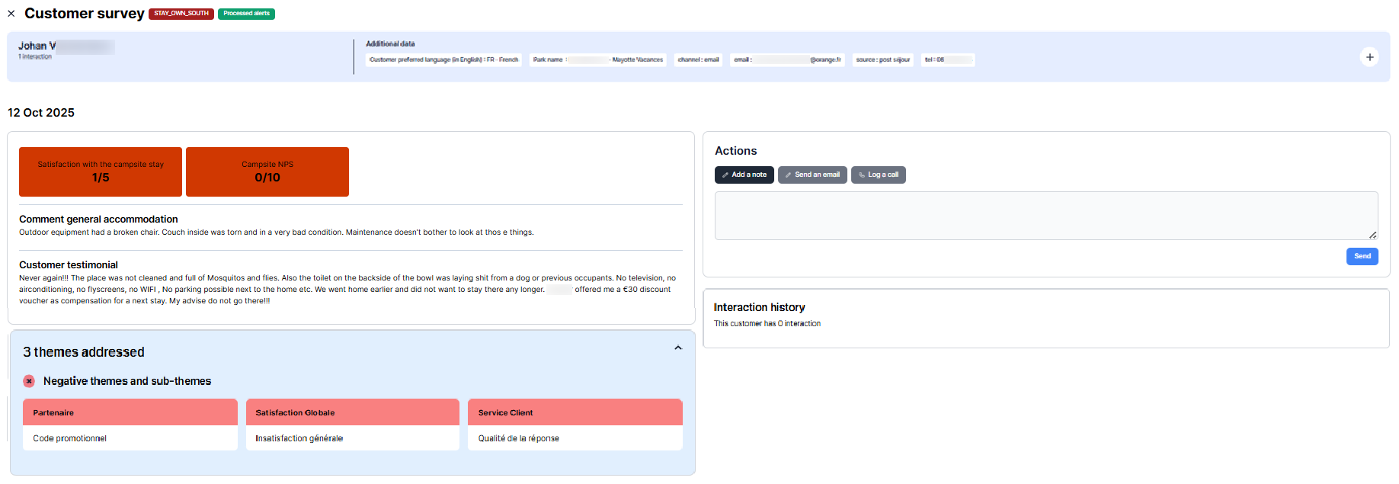Viewport: 1399px width, 484px height.
Task: Collapse the 3 themes addressed section
Action: pyautogui.click(x=677, y=348)
